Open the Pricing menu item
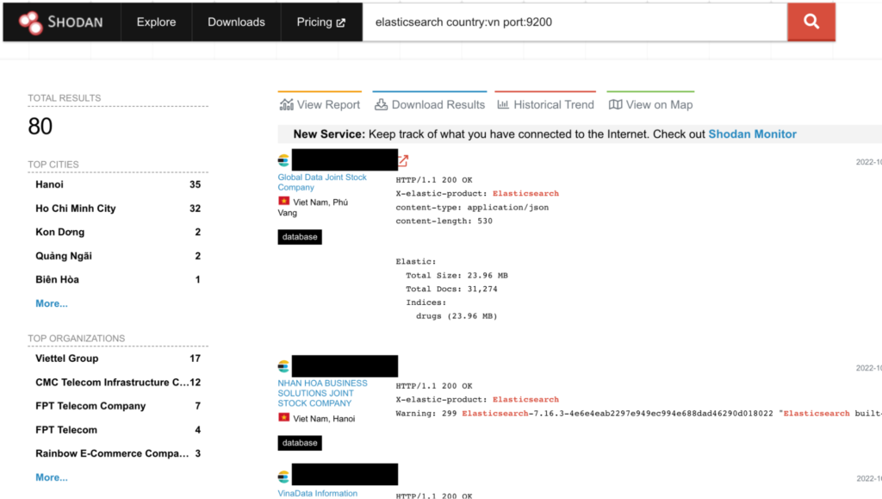 click(321, 22)
